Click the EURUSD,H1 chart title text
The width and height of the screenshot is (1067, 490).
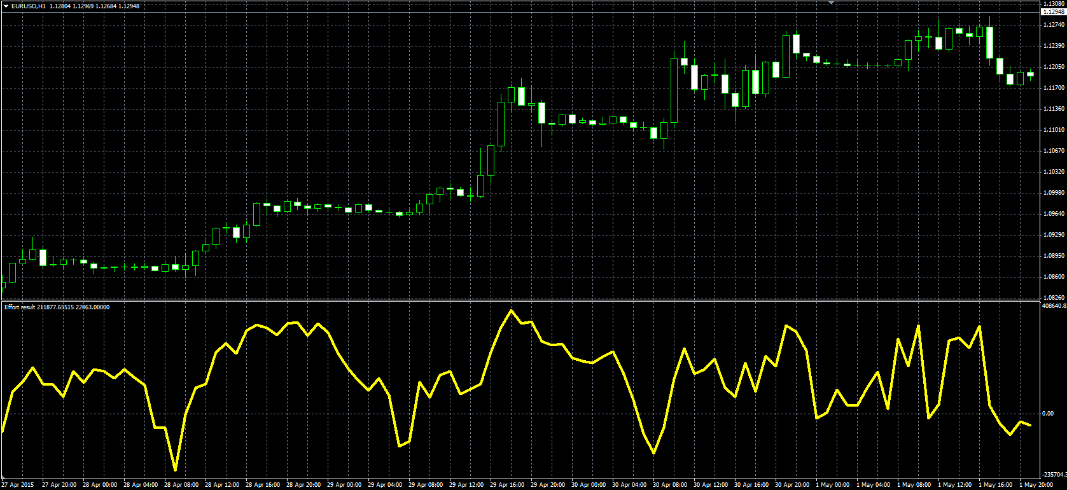tap(29, 6)
